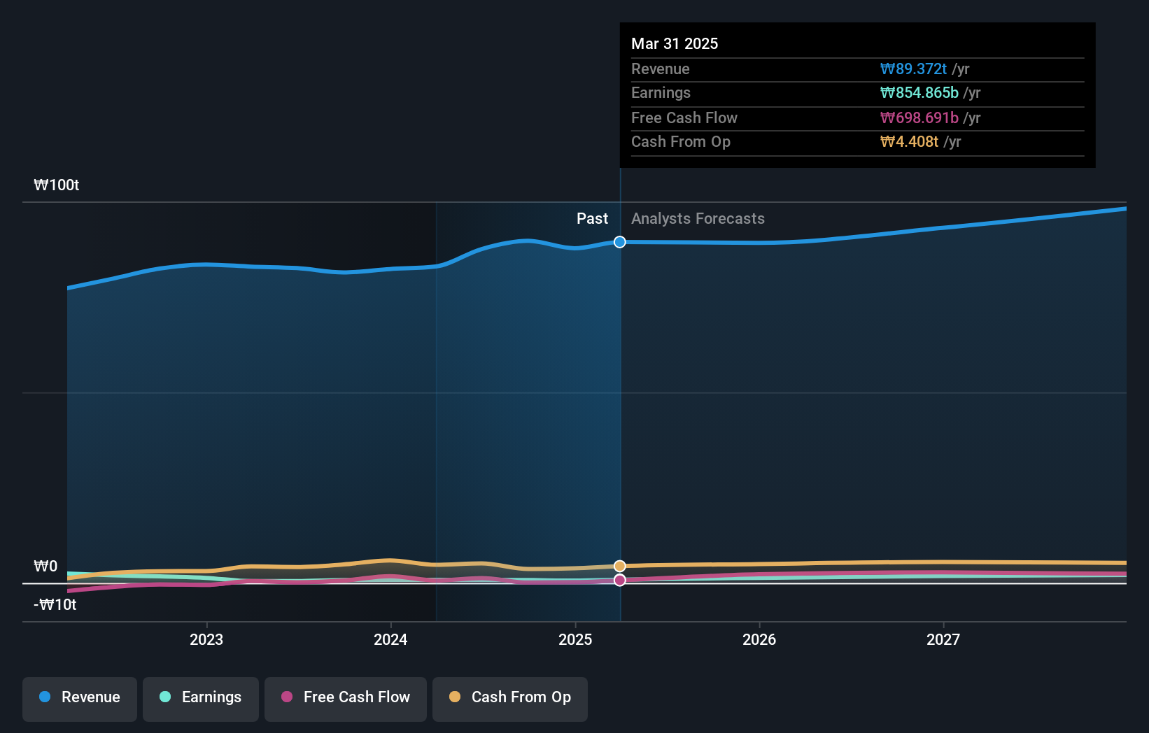Click the Analysts Forecasts label
Screen dimensions: 1149x733
[698, 219]
